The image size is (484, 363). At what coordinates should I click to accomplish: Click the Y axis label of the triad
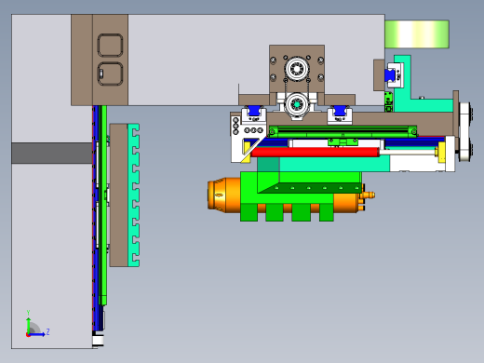(x=28, y=313)
